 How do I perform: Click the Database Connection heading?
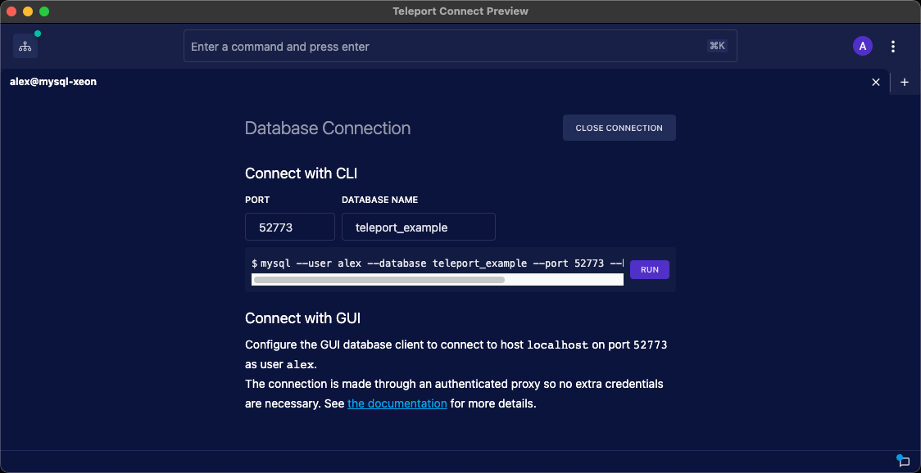point(326,128)
